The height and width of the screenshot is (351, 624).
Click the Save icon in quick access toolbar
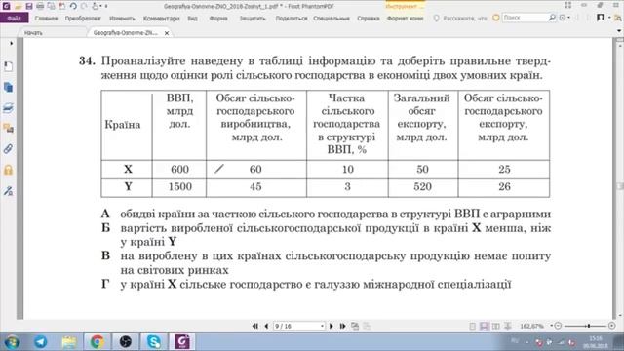pos(29,6)
